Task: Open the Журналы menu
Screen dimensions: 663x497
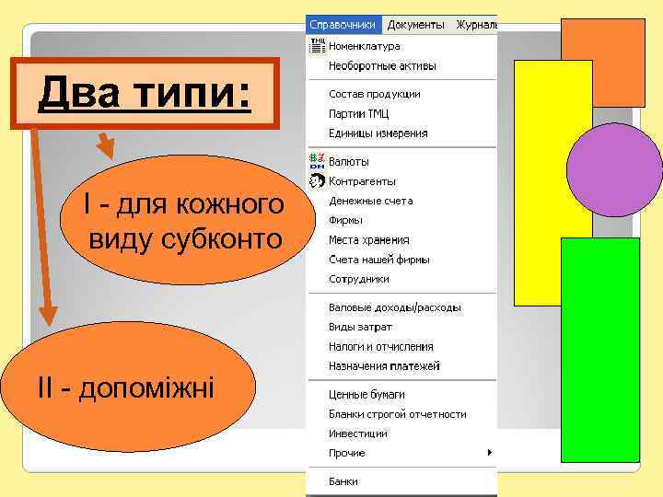Action: 477,25
